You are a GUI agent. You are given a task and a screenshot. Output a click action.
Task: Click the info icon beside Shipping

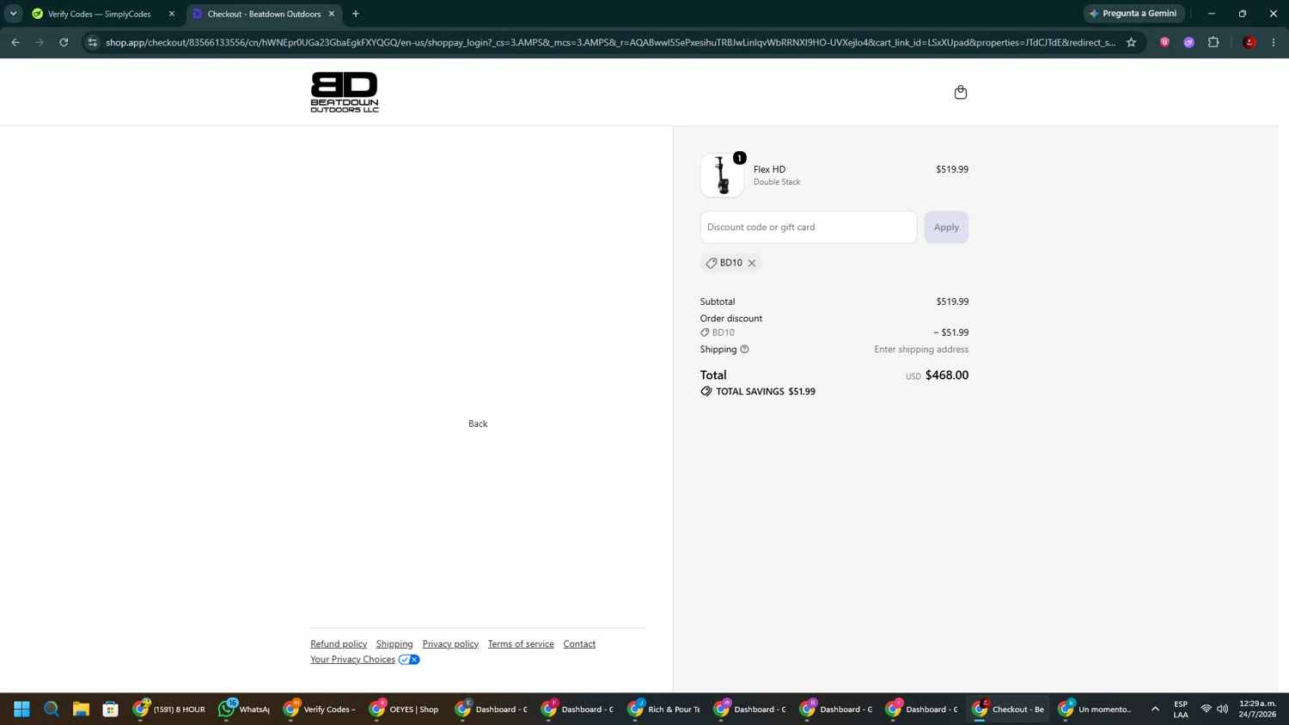tap(745, 349)
